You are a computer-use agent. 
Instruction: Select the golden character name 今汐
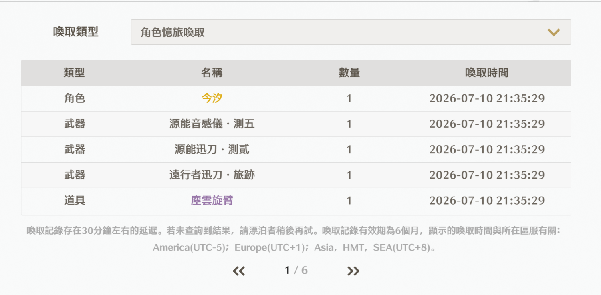212,98
